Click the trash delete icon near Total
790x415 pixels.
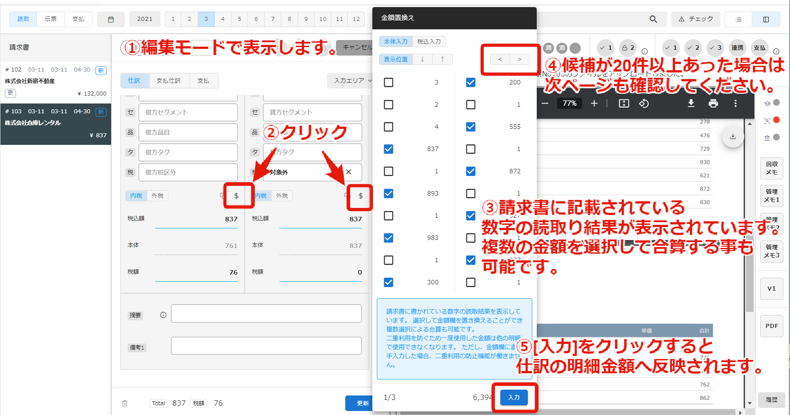tap(125, 403)
